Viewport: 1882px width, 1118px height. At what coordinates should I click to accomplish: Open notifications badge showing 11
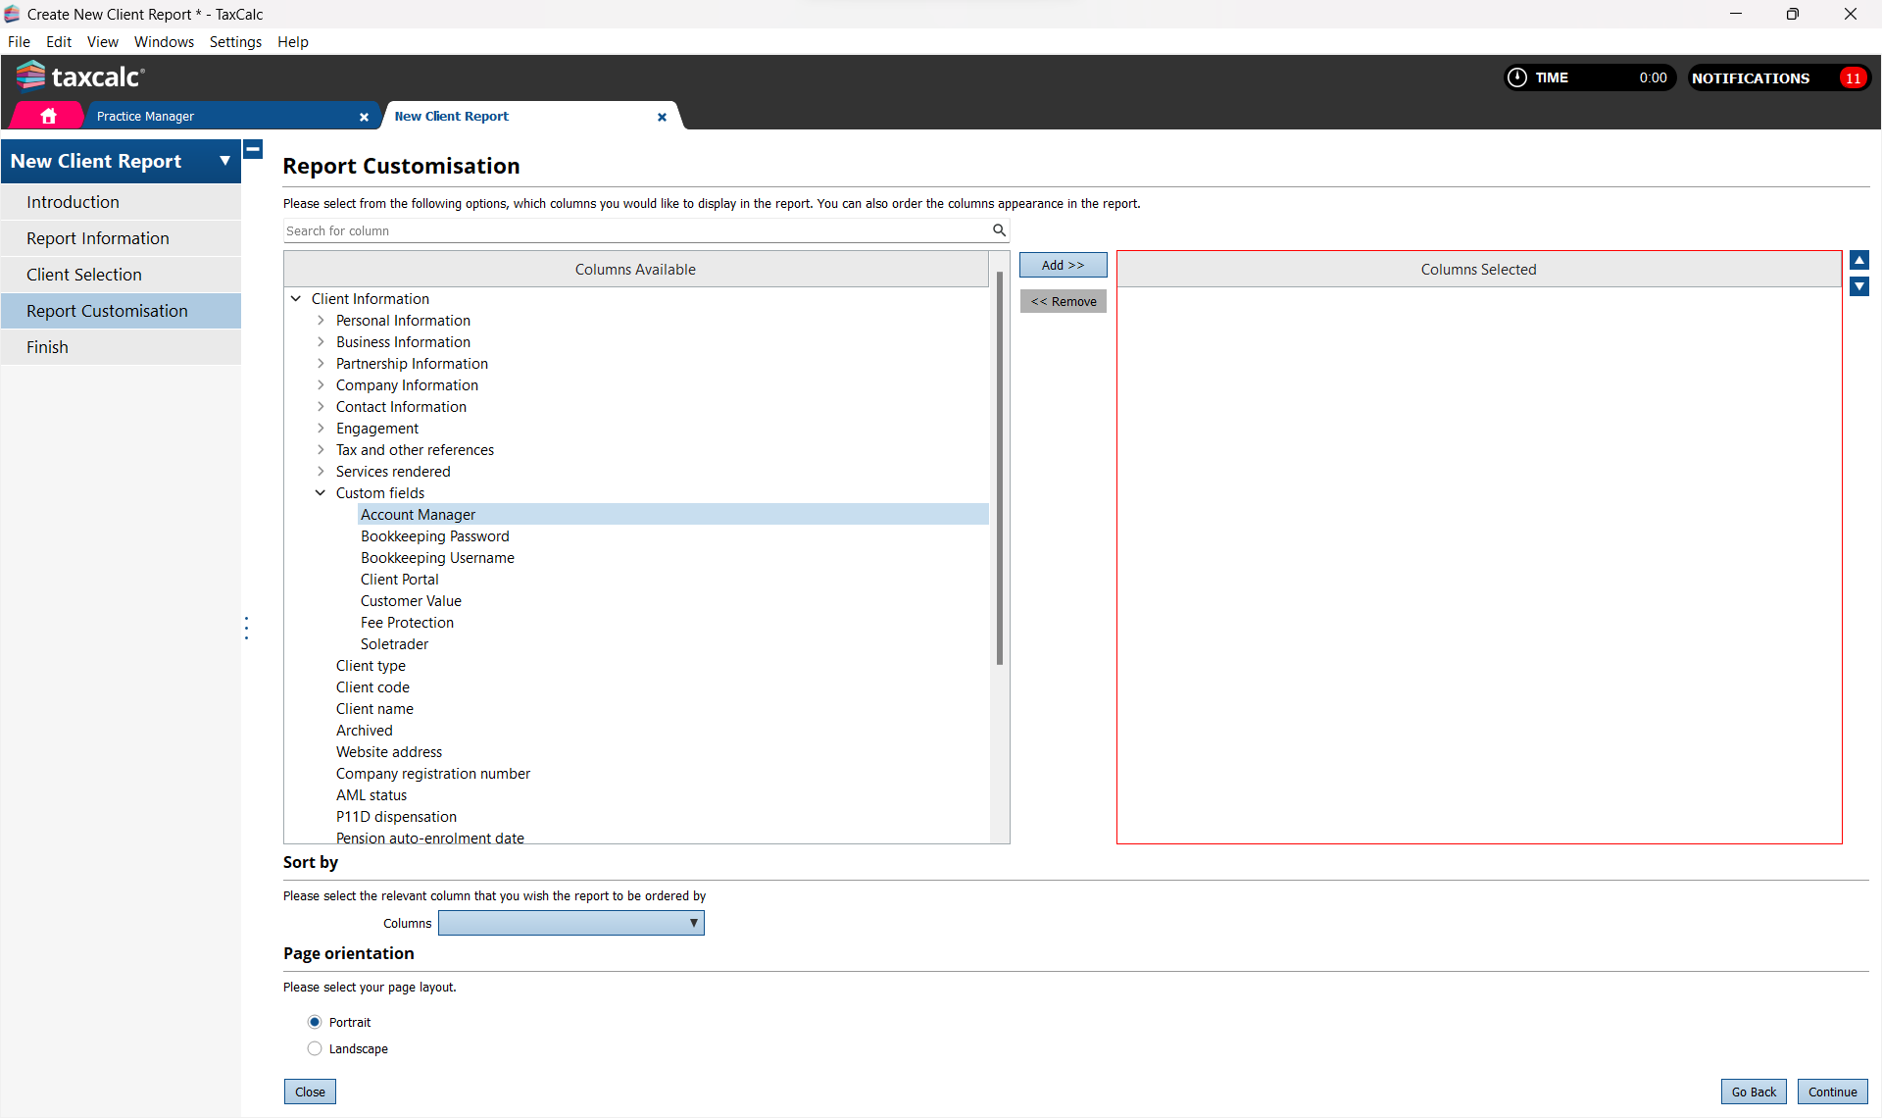coord(1852,78)
